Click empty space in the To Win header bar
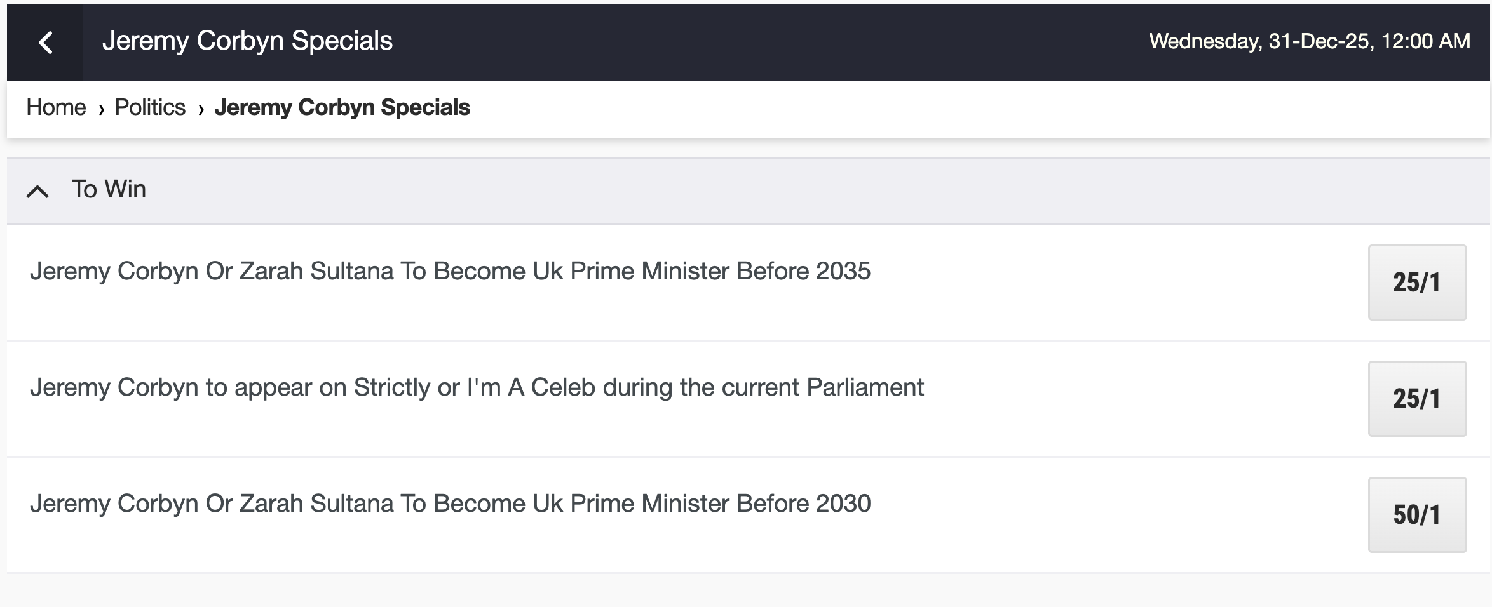 [x=763, y=190]
